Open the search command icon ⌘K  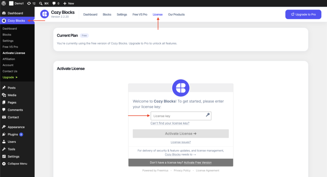coord(44,3)
